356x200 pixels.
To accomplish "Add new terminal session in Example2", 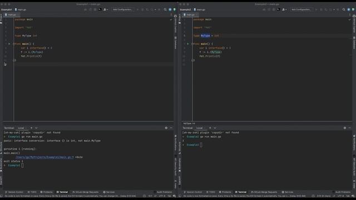I will [210, 128].
